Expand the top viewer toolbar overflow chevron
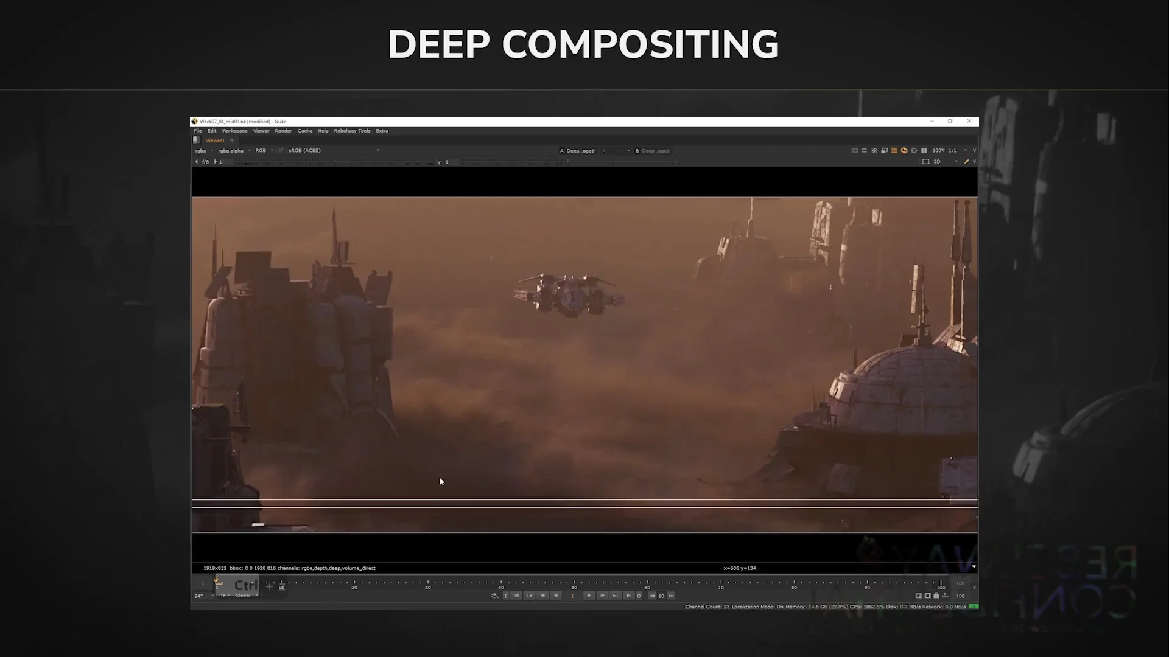Image resolution: width=1169 pixels, height=657 pixels. click(974, 150)
